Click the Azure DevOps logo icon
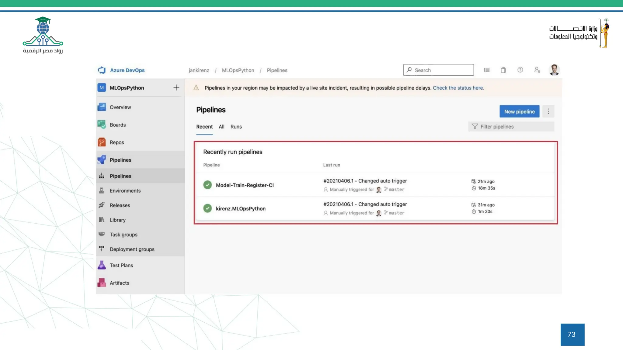The height and width of the screenshot is (350, 623). point(102,70)
